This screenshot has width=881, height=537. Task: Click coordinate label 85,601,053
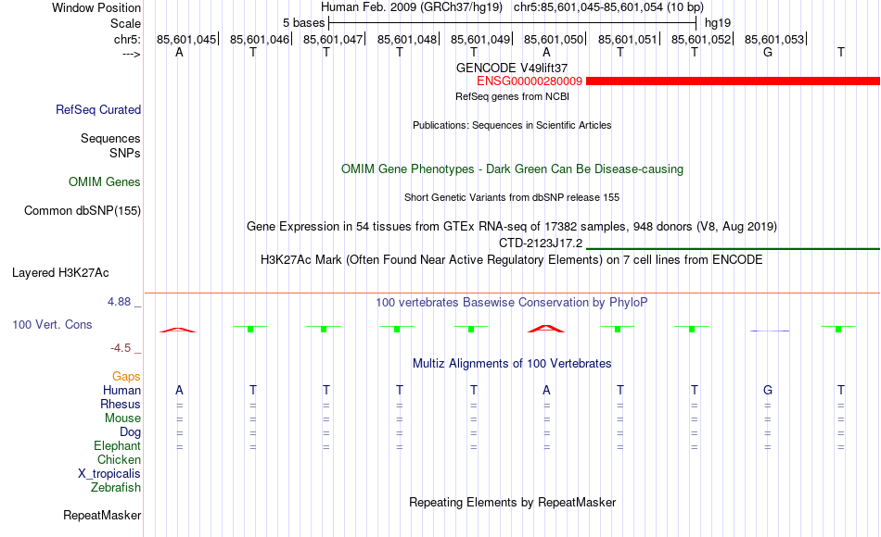774,39
